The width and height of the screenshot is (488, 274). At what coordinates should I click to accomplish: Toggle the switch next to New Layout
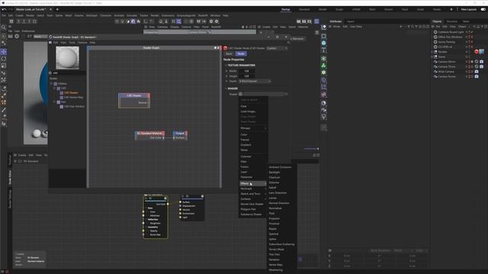(483, 9)
